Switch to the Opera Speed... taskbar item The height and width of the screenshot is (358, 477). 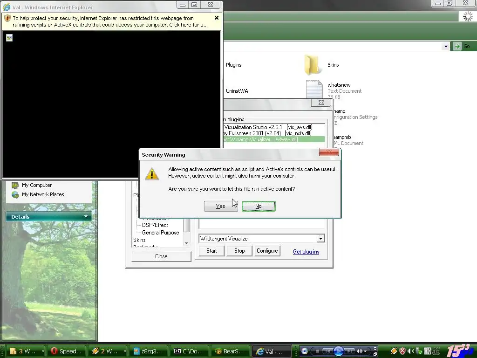point(66,351)
